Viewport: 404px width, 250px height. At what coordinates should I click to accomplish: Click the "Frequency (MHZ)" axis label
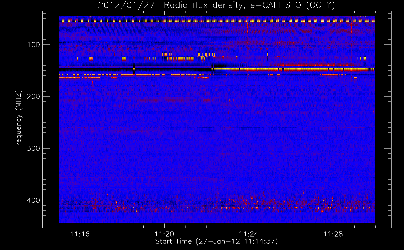(19, 120)
